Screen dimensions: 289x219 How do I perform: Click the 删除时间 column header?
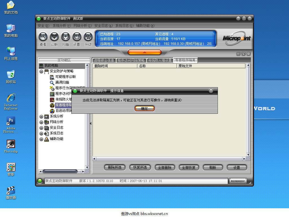115,66
